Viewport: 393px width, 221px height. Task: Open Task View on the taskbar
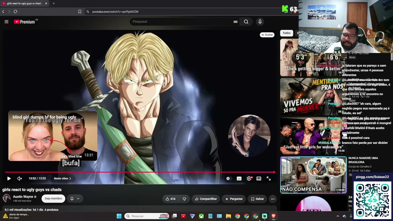[174, 216]
